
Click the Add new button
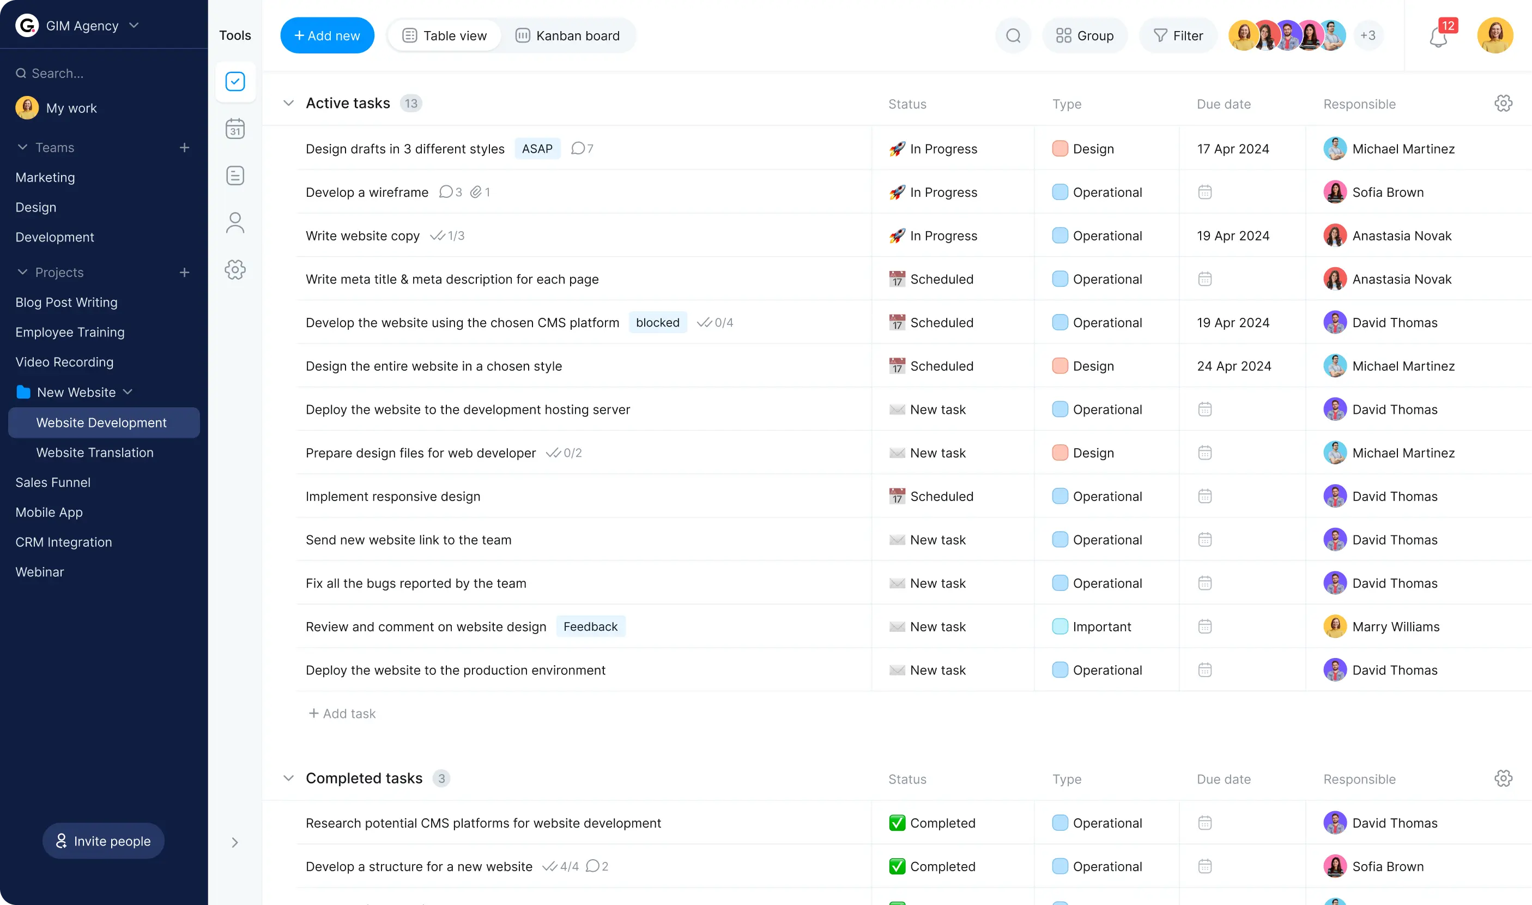(x=328, y=35)
